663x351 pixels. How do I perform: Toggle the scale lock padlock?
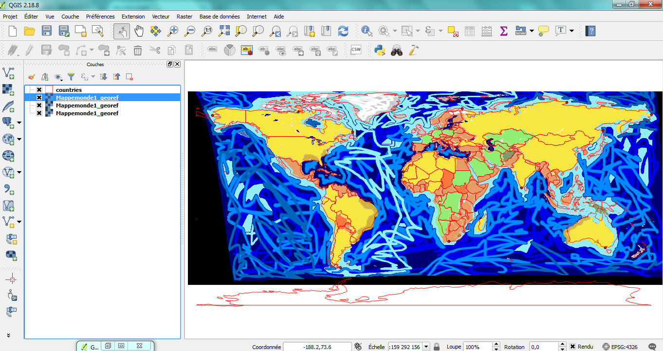pos(437,347)
